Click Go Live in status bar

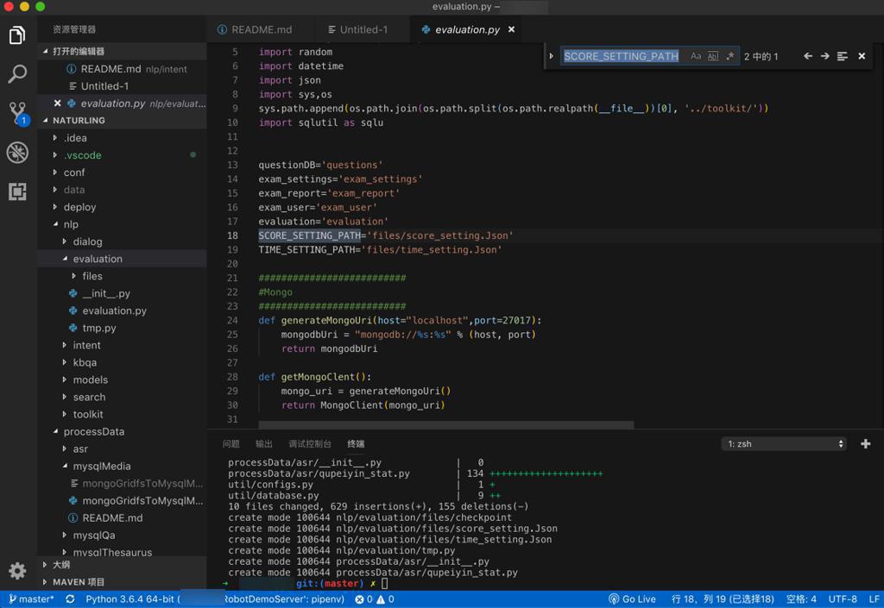632,599
